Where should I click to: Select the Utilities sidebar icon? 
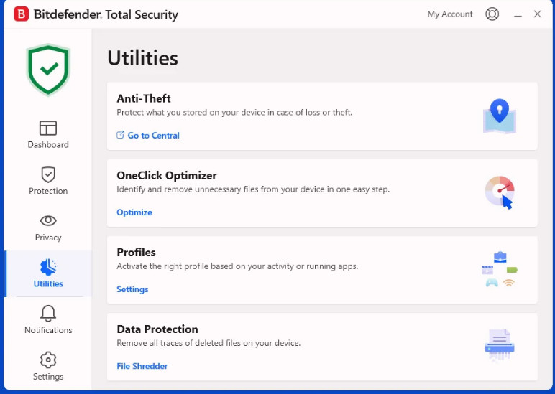coord(48,267)
